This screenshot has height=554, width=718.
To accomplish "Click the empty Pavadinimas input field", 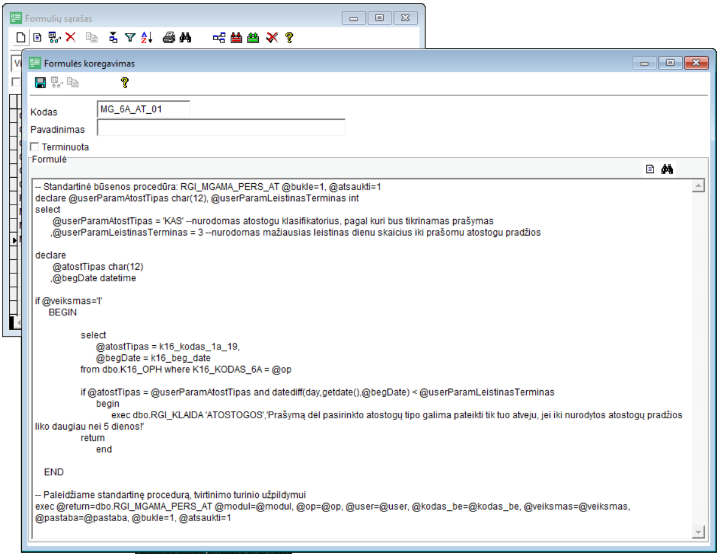I will pos(221,128).
